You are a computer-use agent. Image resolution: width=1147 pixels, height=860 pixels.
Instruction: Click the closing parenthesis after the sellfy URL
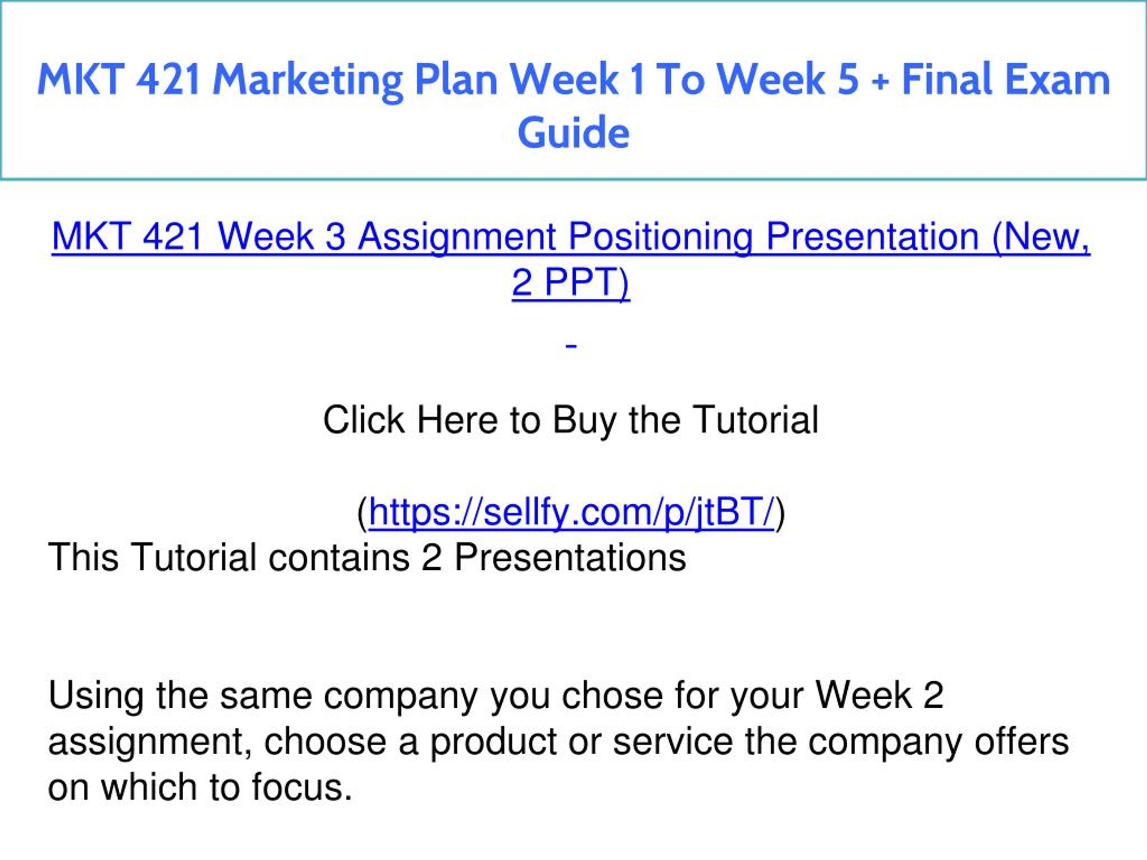pos(780,513)
